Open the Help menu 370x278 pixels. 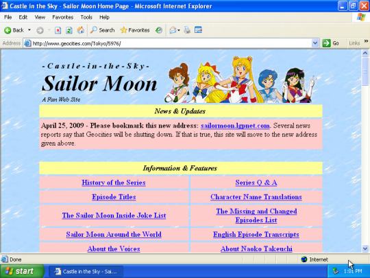coord(104,17)
